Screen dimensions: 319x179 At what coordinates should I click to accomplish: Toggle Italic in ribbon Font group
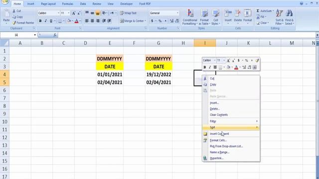pyautogui.click(x=45, y=21)
